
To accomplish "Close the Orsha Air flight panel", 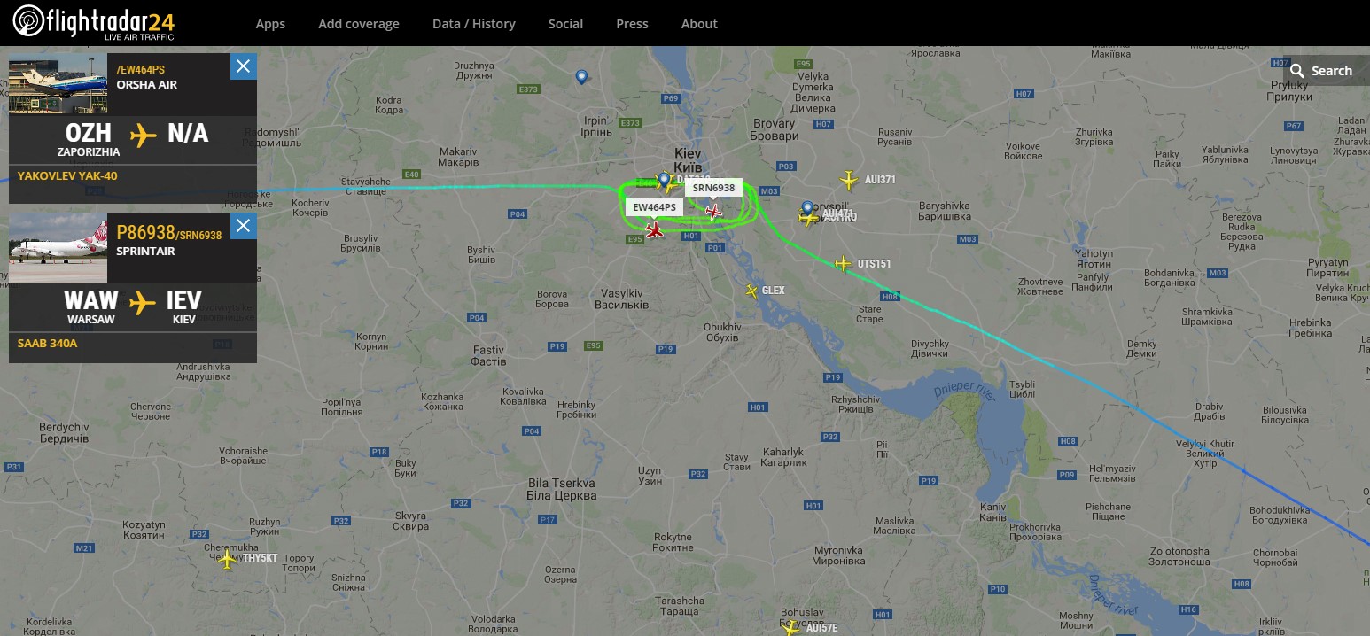I will pyautogui.click(x=244, y=66).
